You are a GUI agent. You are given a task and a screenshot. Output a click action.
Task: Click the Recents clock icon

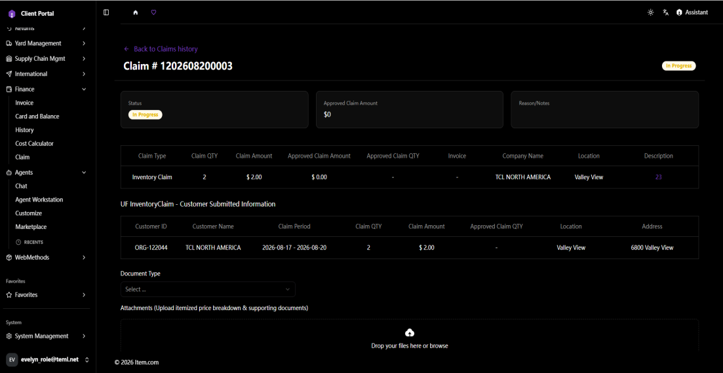[x=18, y=241]
